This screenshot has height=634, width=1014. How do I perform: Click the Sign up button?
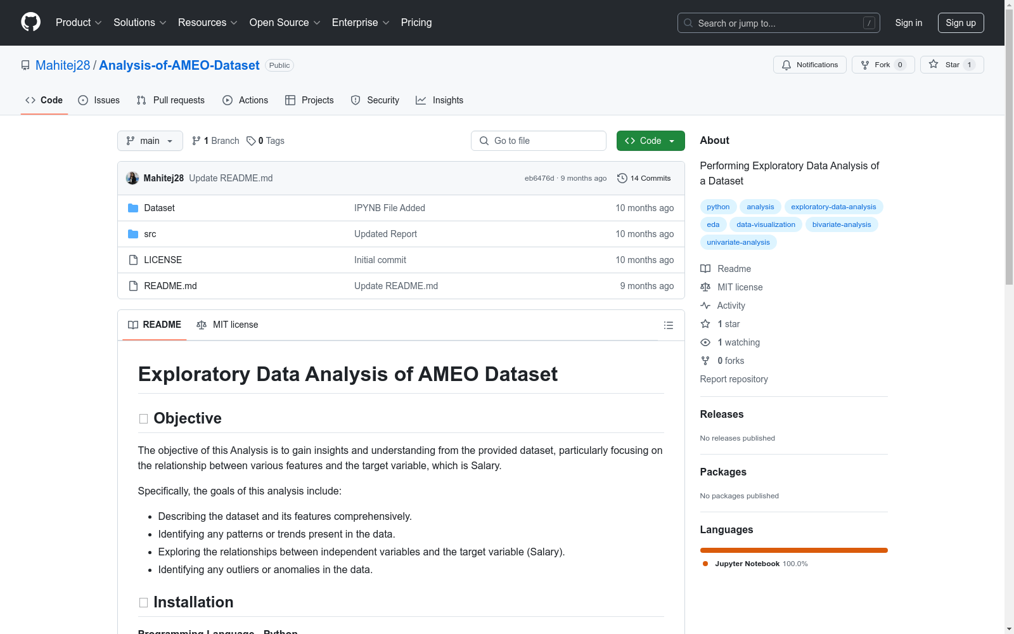[961, 23]
